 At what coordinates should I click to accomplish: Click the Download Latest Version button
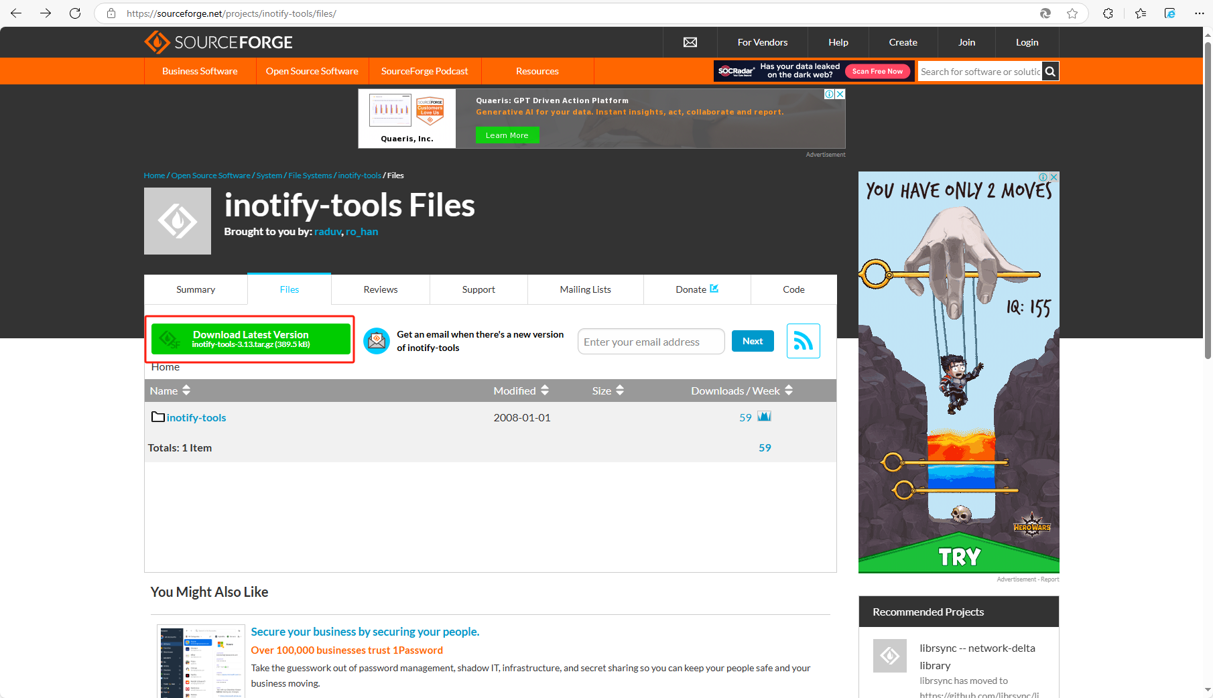(251, 339)
